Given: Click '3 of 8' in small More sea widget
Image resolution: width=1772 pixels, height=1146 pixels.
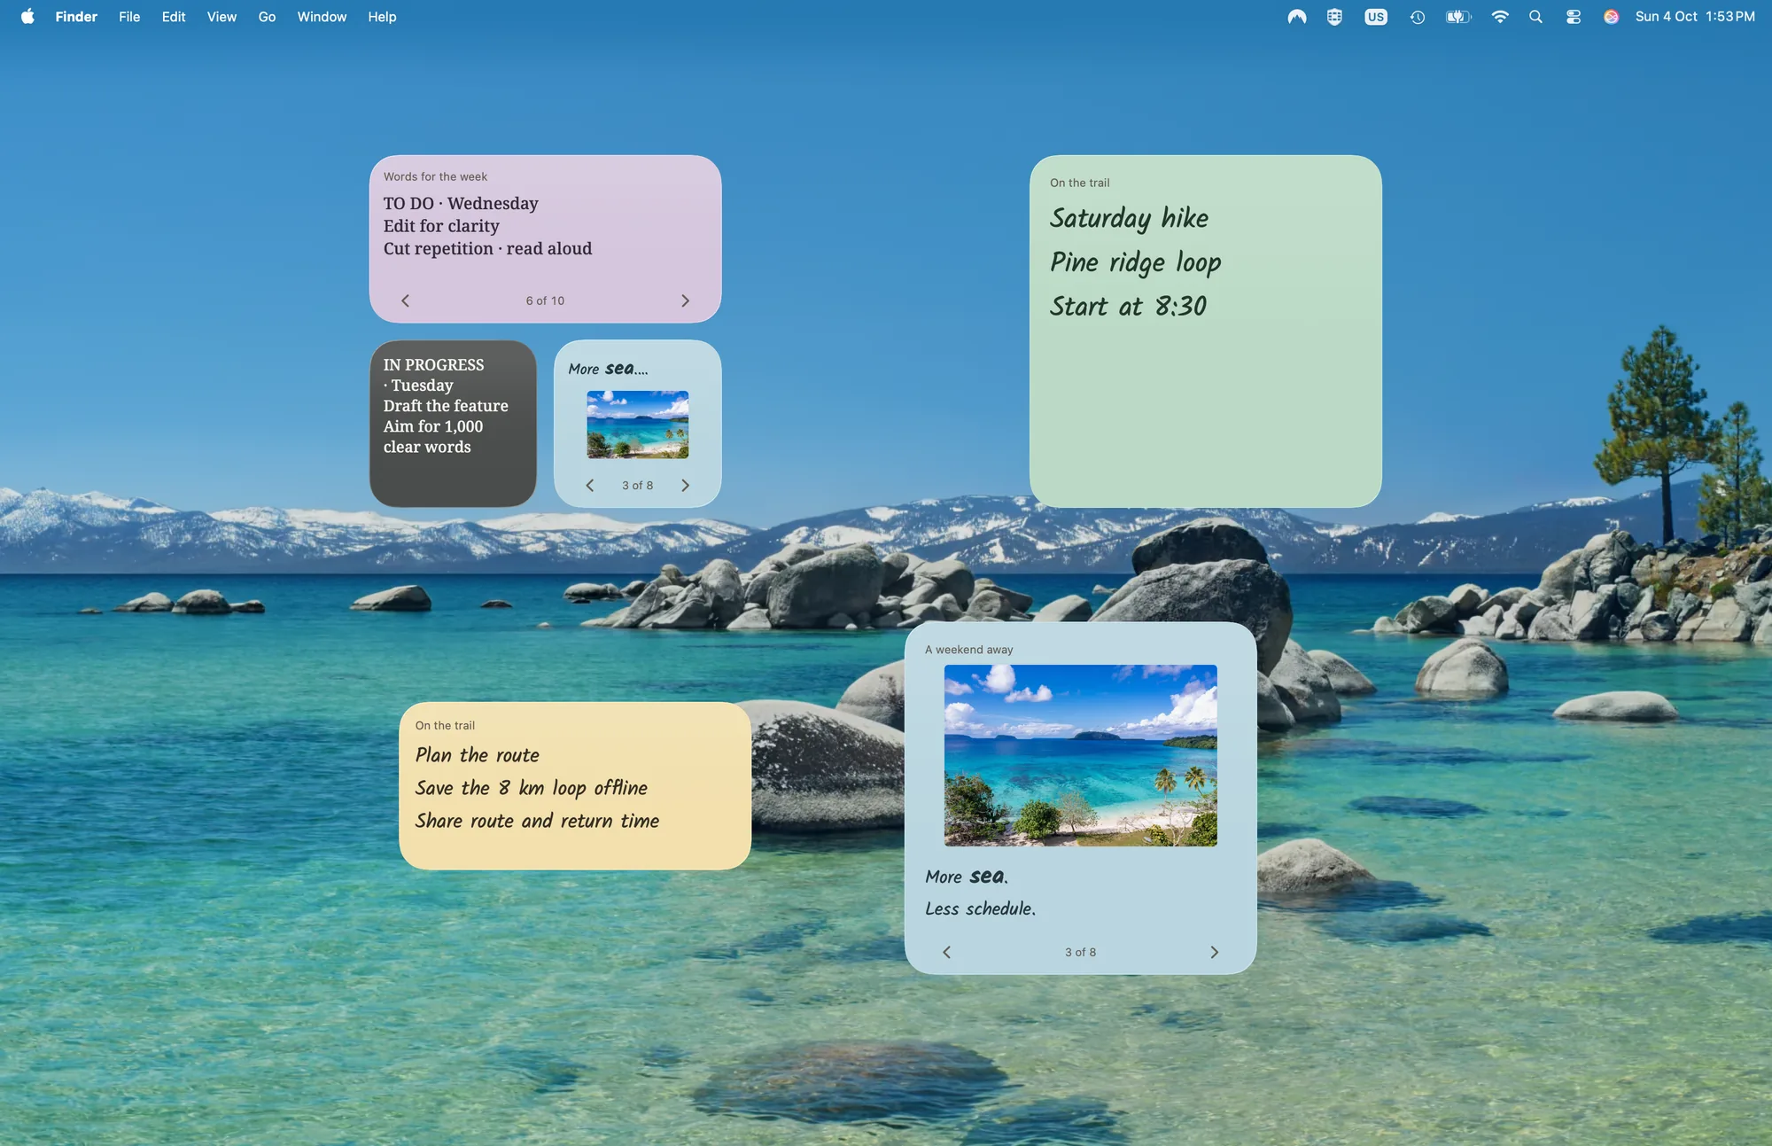Looking at the screenshot, I should pos(637,485).
